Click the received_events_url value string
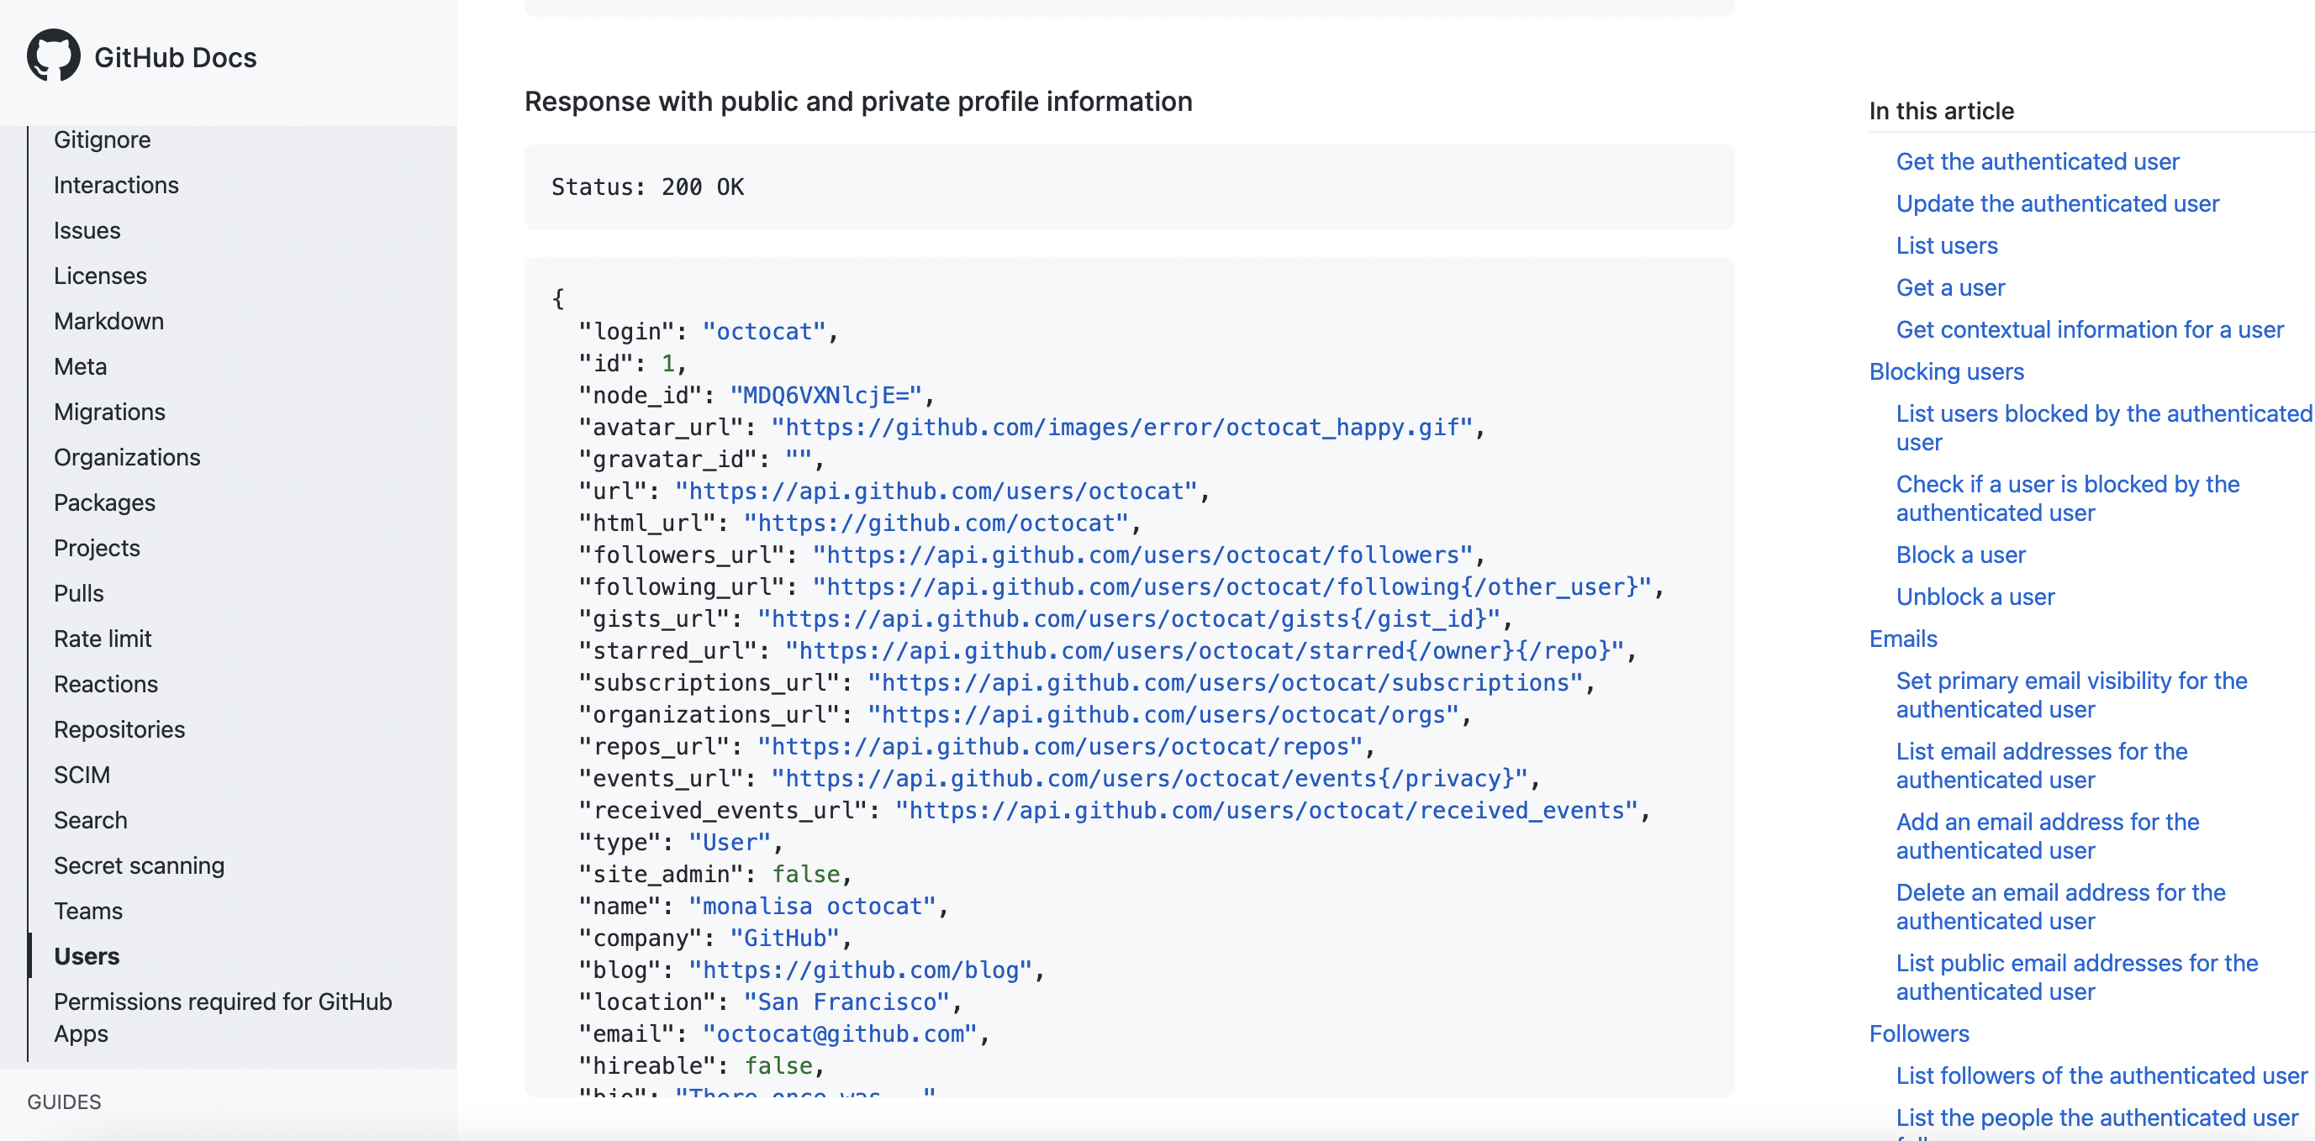This screenshot has width=2315, height=1141. tap(1266, 811)
